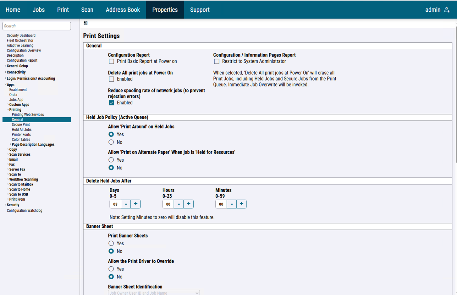This screenshot has width=457, height=295.
Task: Click the grid layout icon above Print Settings
Action: [x=85, y=23]
